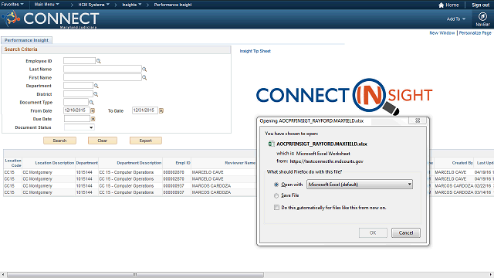Click the Performance Insight breadcrumb
Image resolution: width=494 pixels, height=278 pixels.
click(x=173, y=5)
